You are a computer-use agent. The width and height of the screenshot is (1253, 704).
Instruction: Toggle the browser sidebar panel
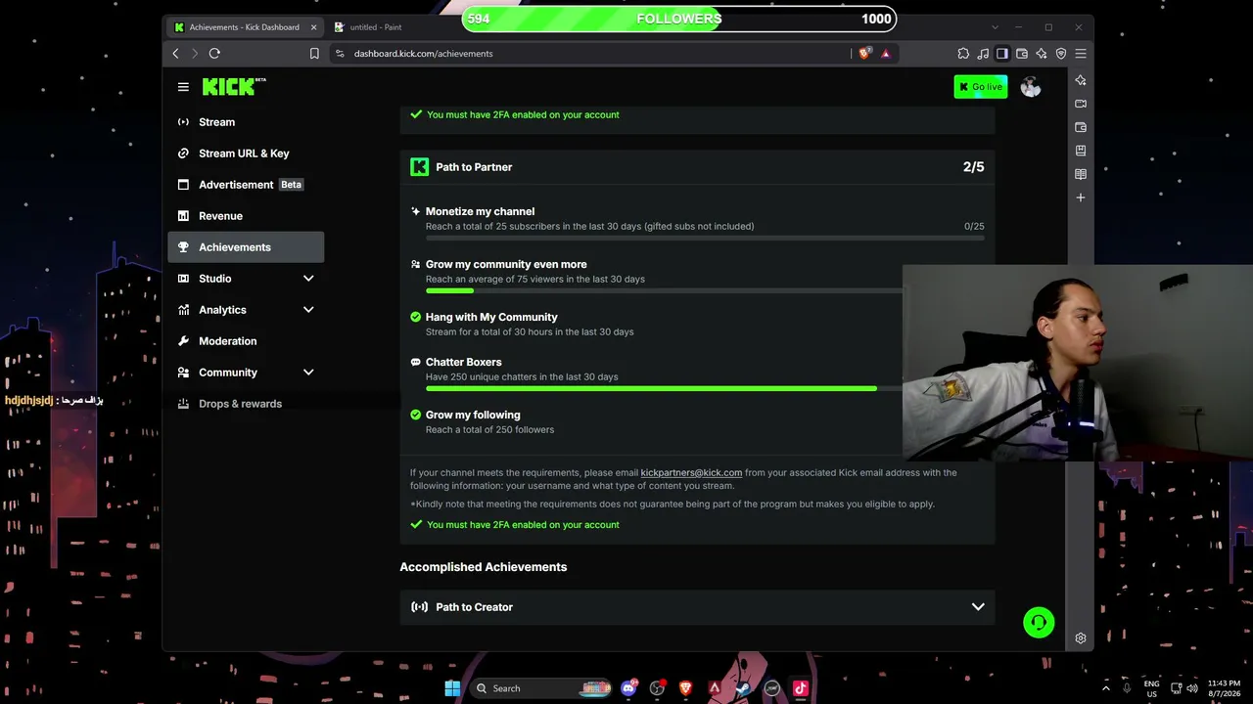[x=1002, y=54]
